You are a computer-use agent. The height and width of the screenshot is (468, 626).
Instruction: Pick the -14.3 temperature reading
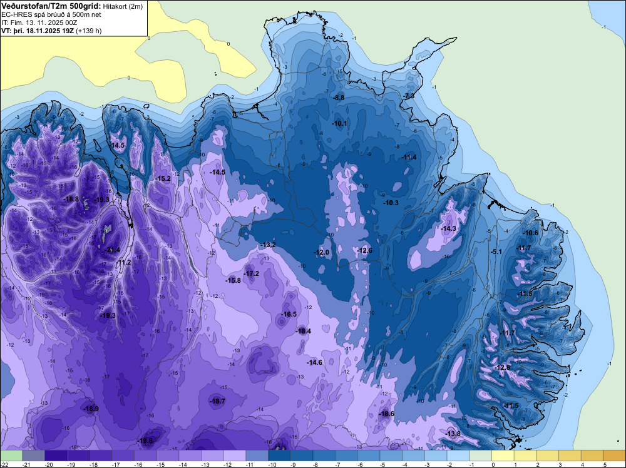tap(448, 228)
